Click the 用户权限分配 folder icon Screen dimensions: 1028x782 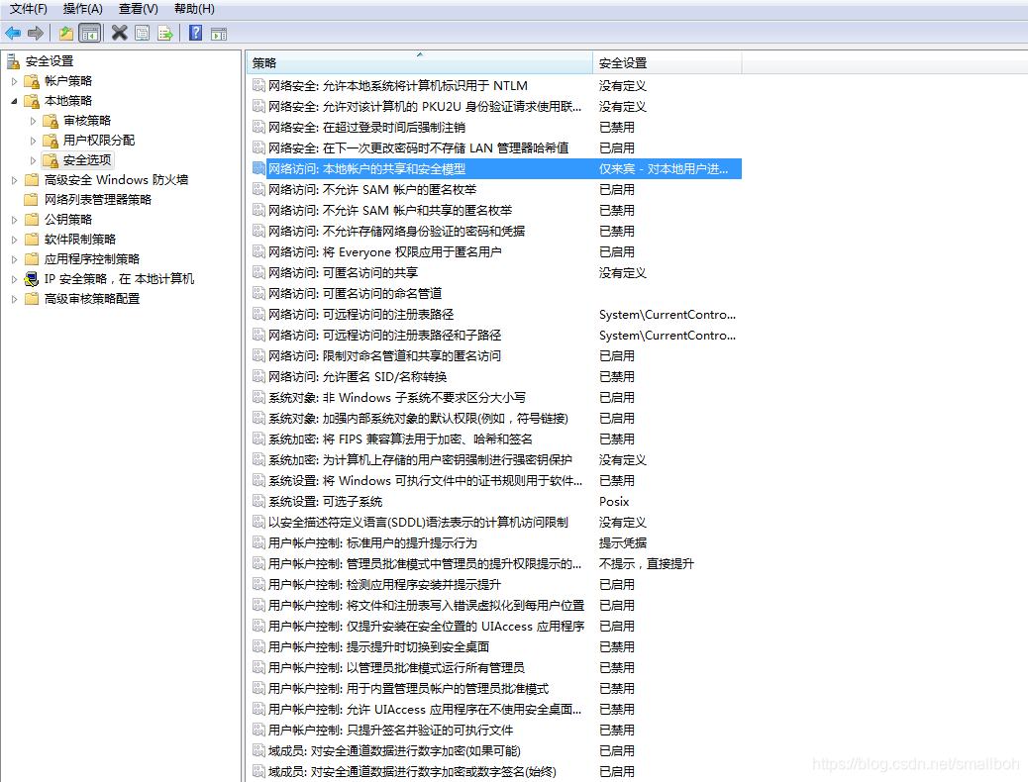[51, 141]
